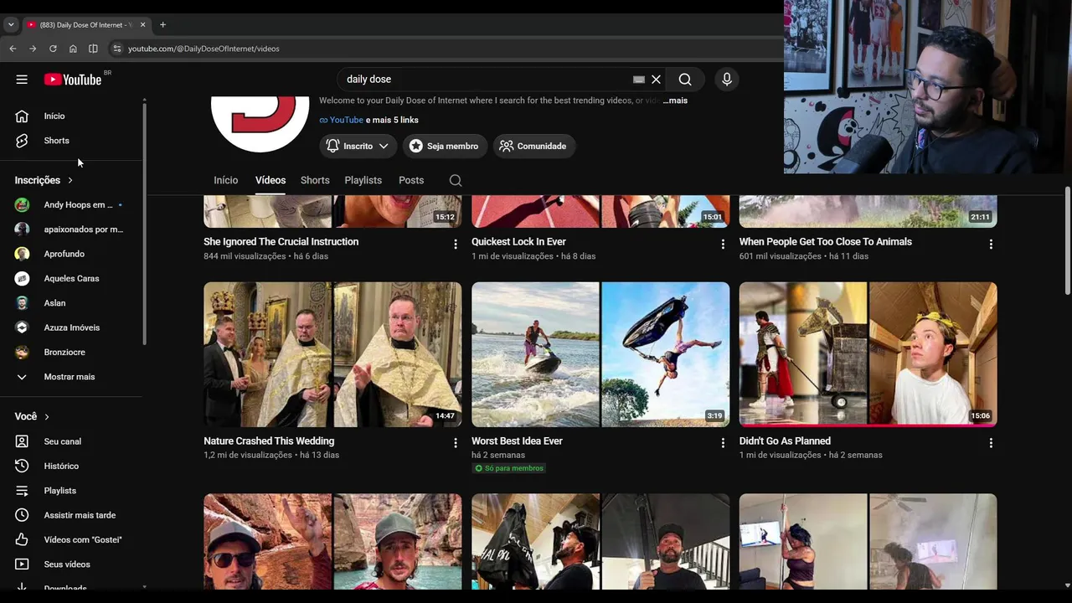
Task: Click the Seja membro button
Action: click(444, 146)
